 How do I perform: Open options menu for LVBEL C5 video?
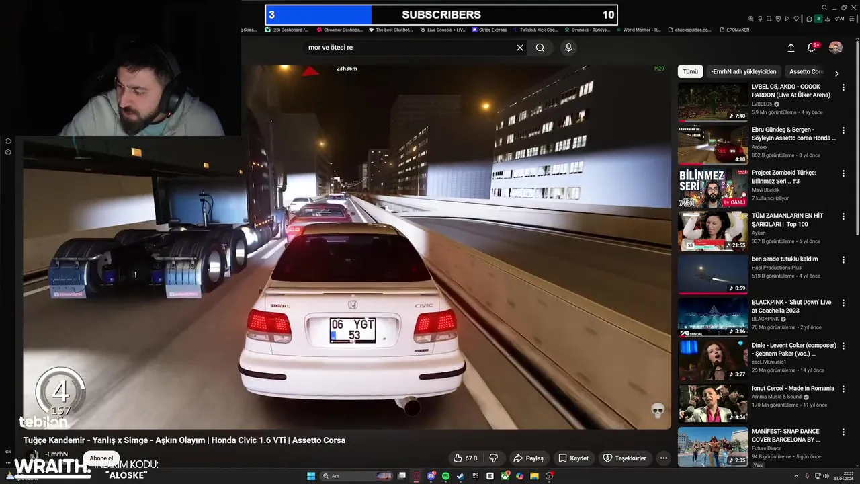tap(843, 87)
